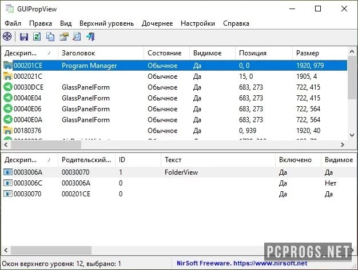358x270 pixels.
Task: Open the Правка menu
Action: 41,23
